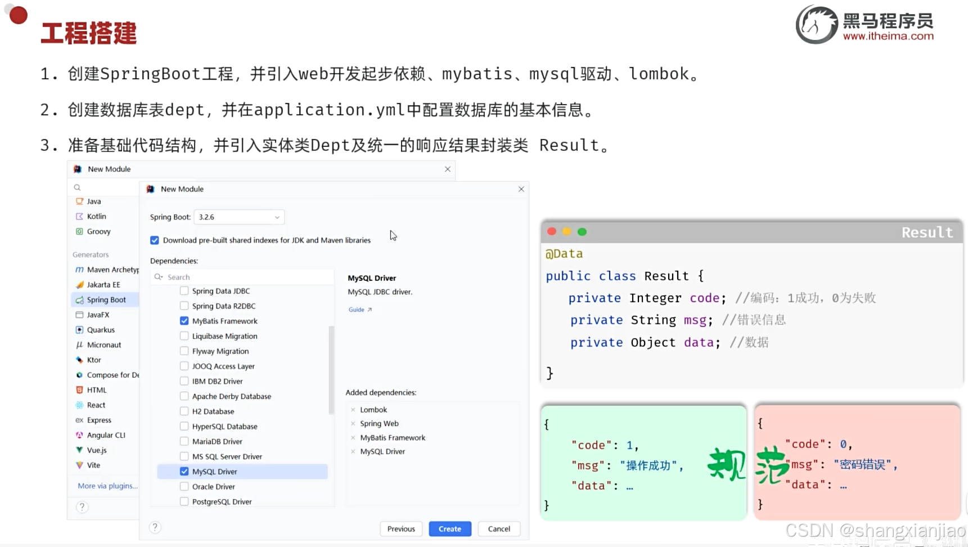Click the Quarkus generator icon
The image size is (968, 547).
[x=79, y=330]
